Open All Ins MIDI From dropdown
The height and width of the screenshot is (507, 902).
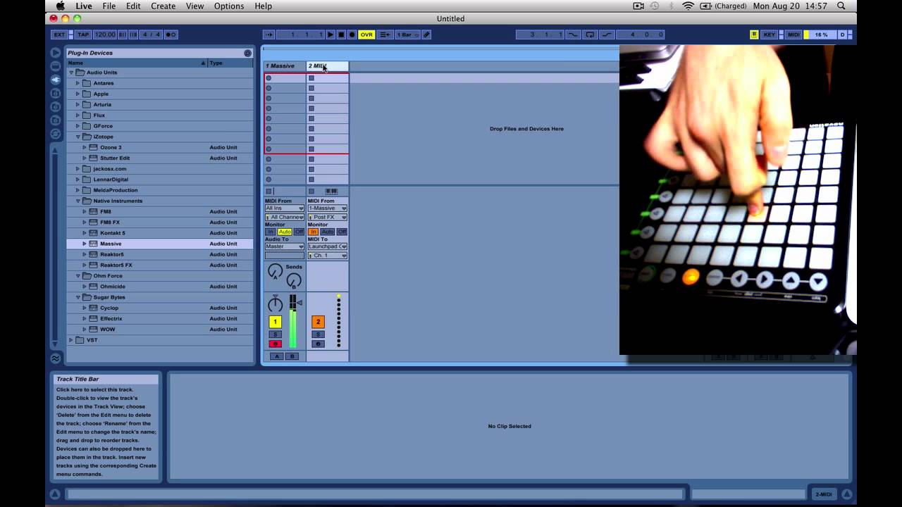(285, 208)
